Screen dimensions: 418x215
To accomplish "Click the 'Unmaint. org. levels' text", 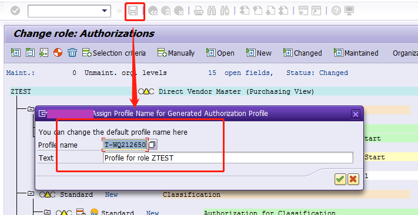I will pos(126,73).
